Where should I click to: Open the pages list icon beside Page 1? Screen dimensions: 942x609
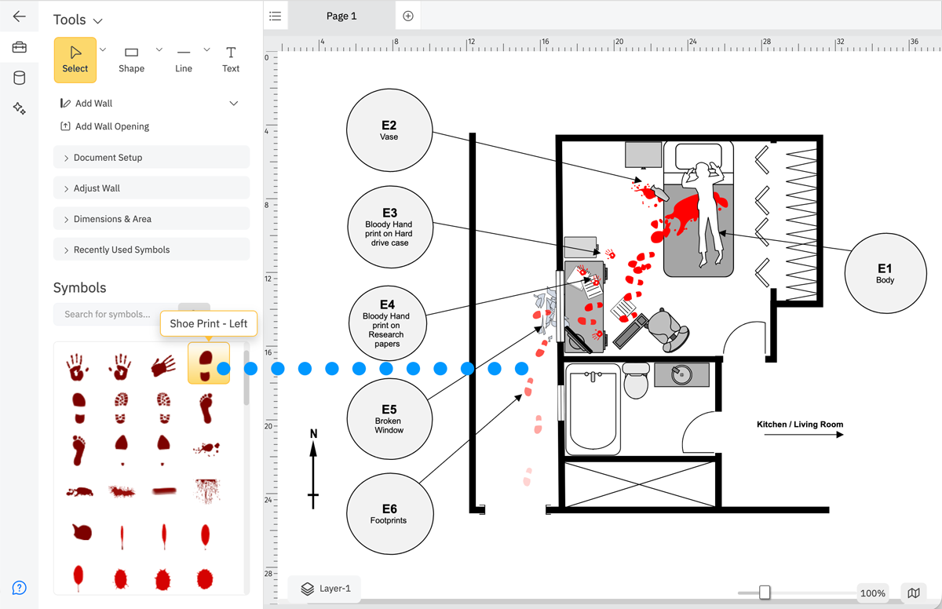[275, 16]
